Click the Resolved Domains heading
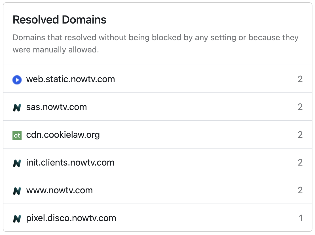Screen dimensions: 315x235 coord(60,20)
